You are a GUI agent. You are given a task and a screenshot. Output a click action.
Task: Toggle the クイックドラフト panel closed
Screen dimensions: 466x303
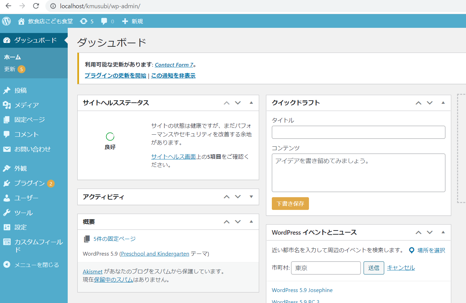[x=443, y=103]
